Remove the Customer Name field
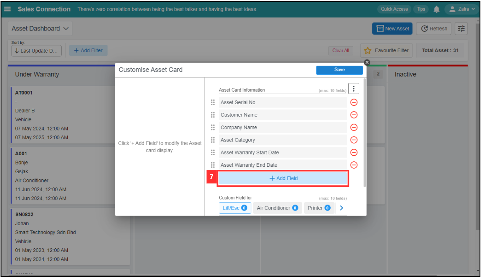 (354, 115)
